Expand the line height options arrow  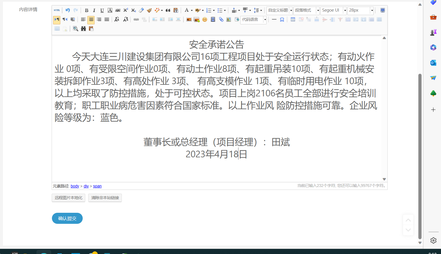tap(261, 11)
